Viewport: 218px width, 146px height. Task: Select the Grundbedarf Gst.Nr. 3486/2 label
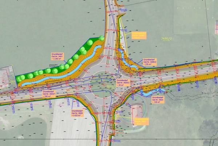coord(150,62)
